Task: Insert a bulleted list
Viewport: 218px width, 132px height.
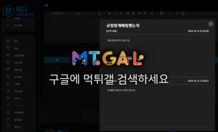Action: click(152, 13)
